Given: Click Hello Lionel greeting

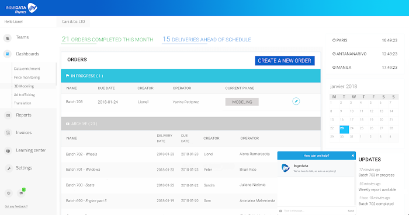Looking at the screenshot, I should point(13,22).
